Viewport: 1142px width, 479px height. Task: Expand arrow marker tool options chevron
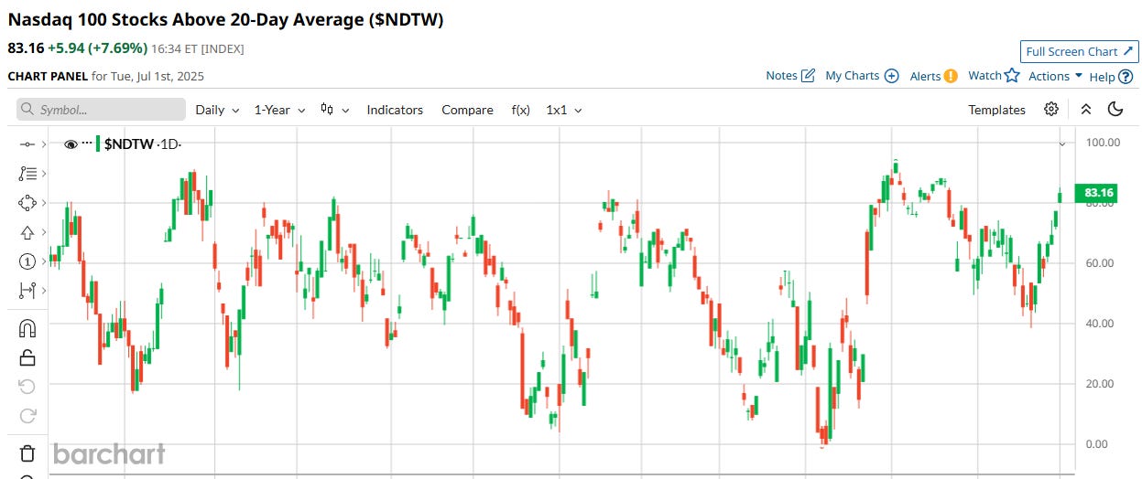[43, 232]
